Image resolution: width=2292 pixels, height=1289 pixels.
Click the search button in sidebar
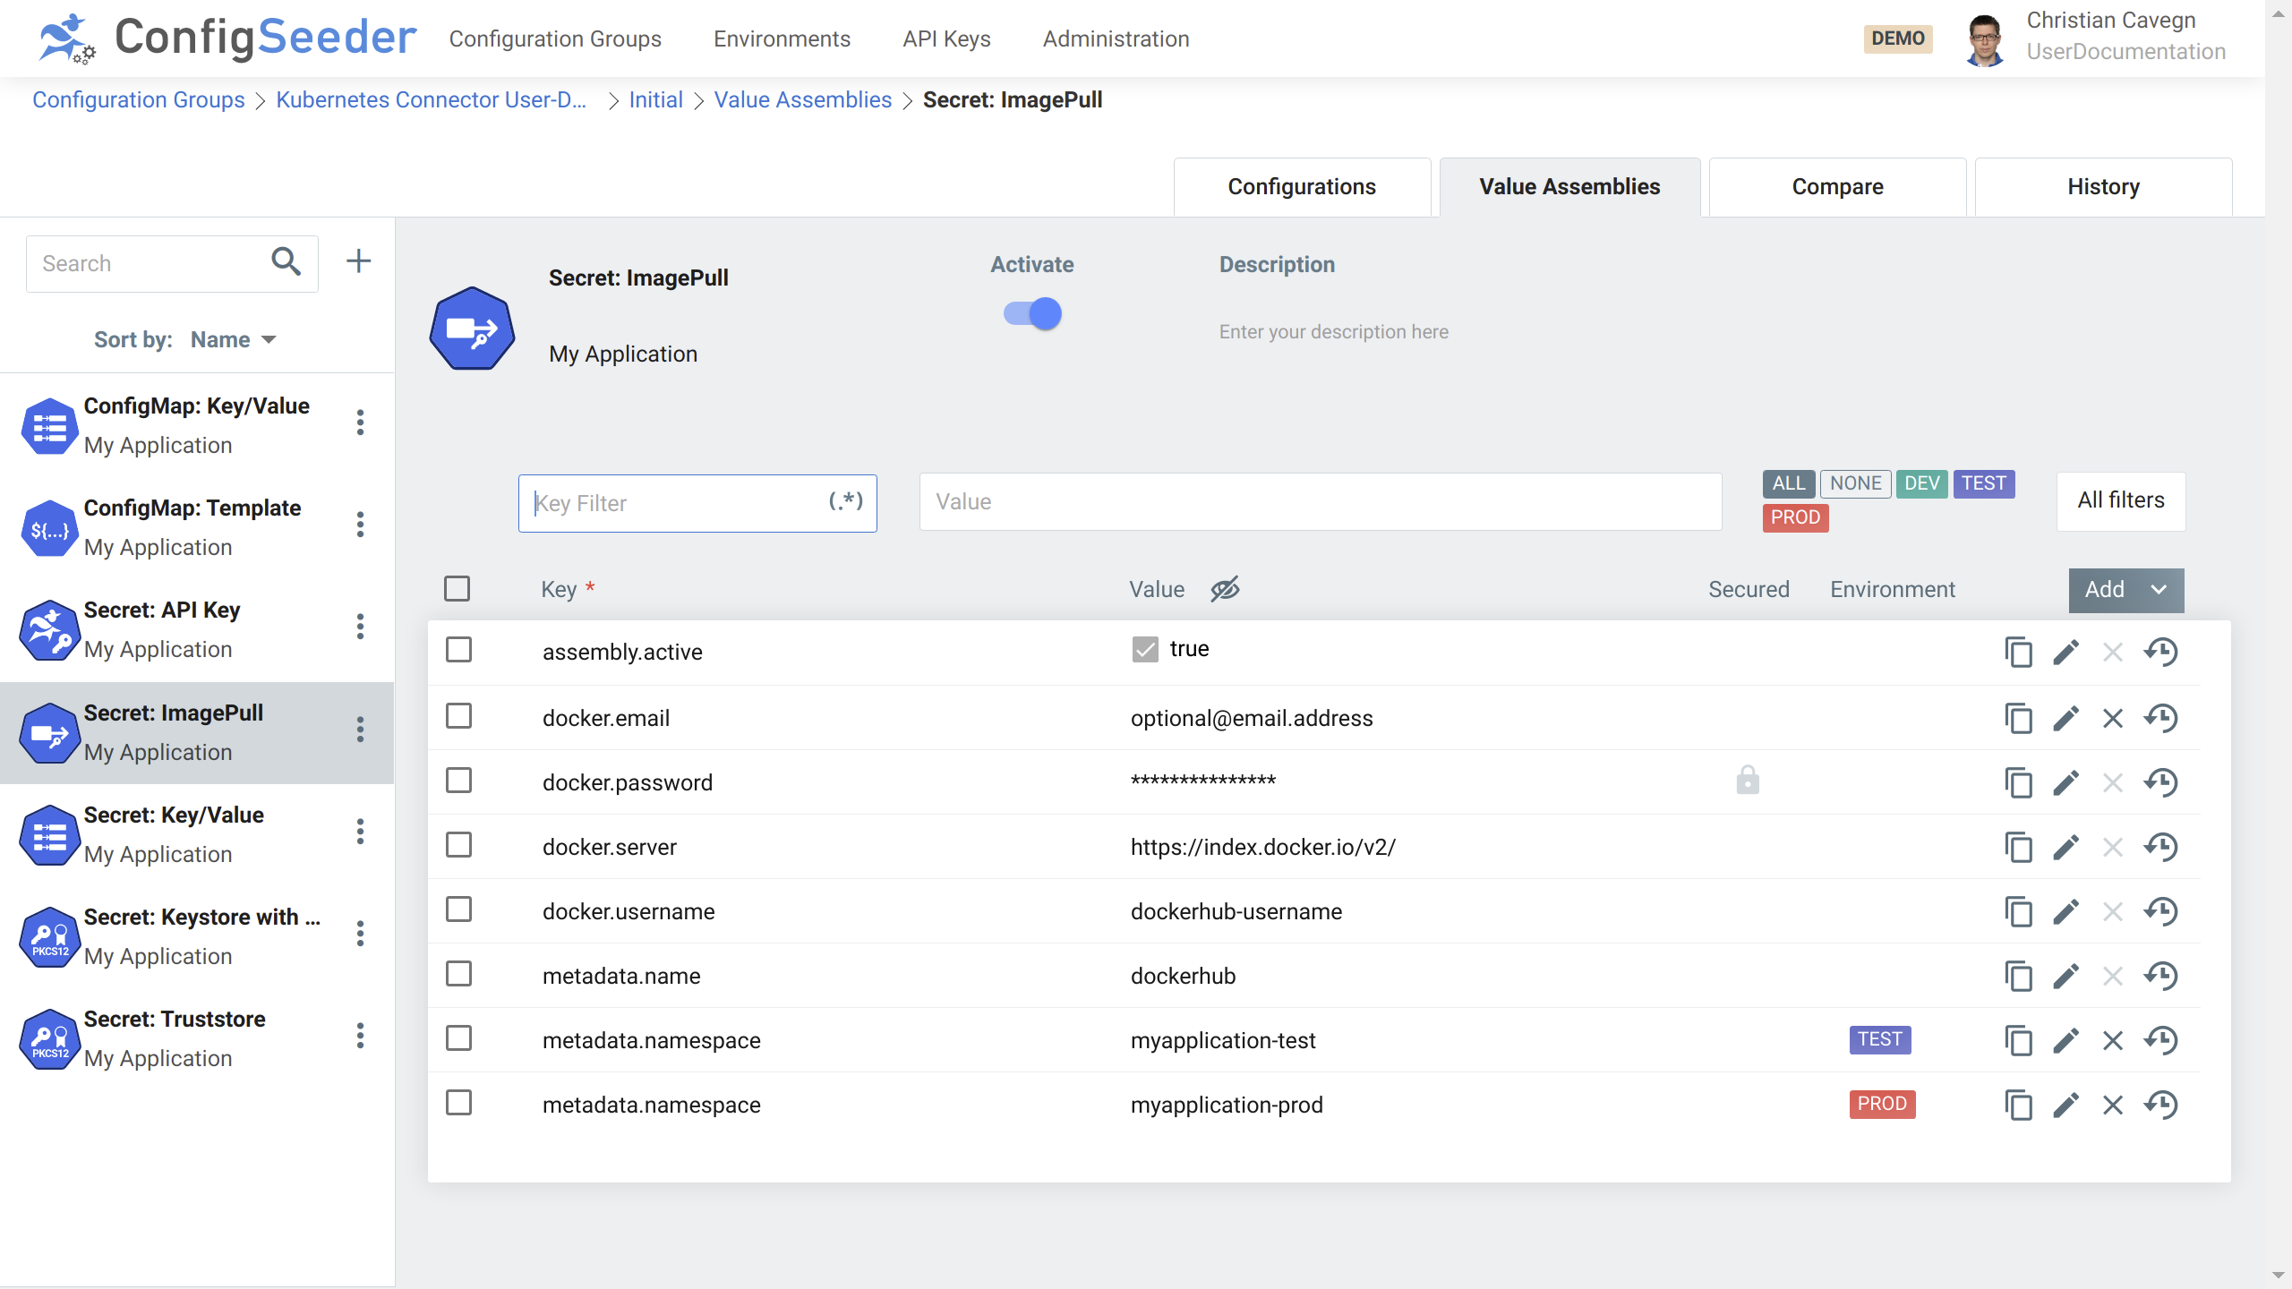tap(285, 261)
